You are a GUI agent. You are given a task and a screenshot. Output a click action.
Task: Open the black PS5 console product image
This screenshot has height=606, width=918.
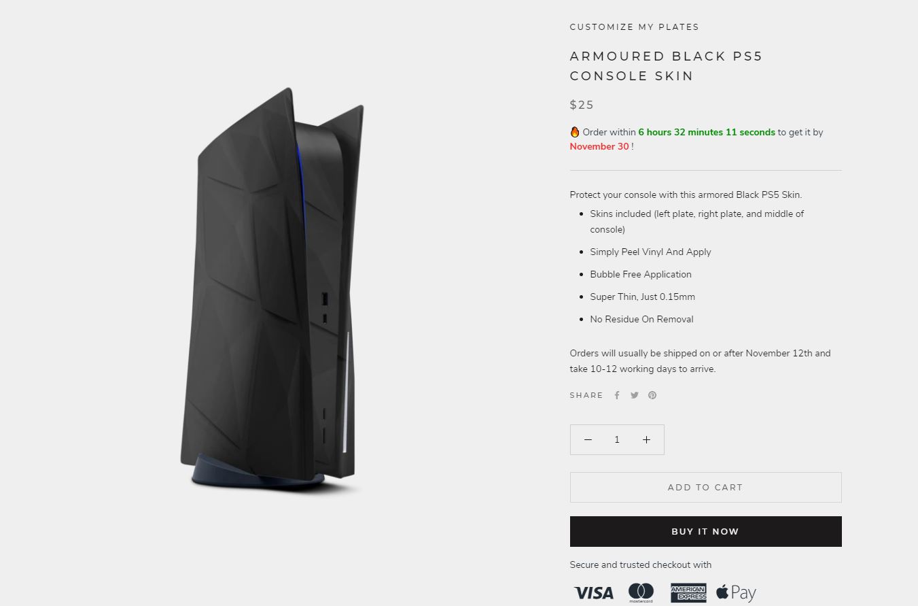pyautogui.click(x=272, y=289)
